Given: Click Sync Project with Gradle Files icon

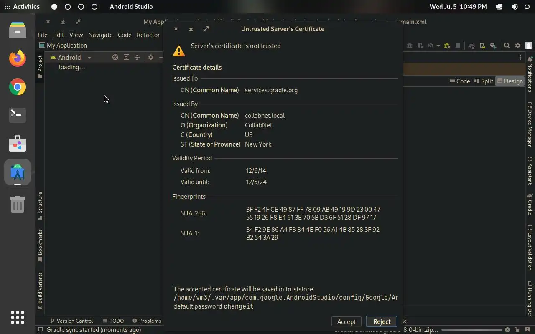Looking at the screenshot, I should point(471,46).
